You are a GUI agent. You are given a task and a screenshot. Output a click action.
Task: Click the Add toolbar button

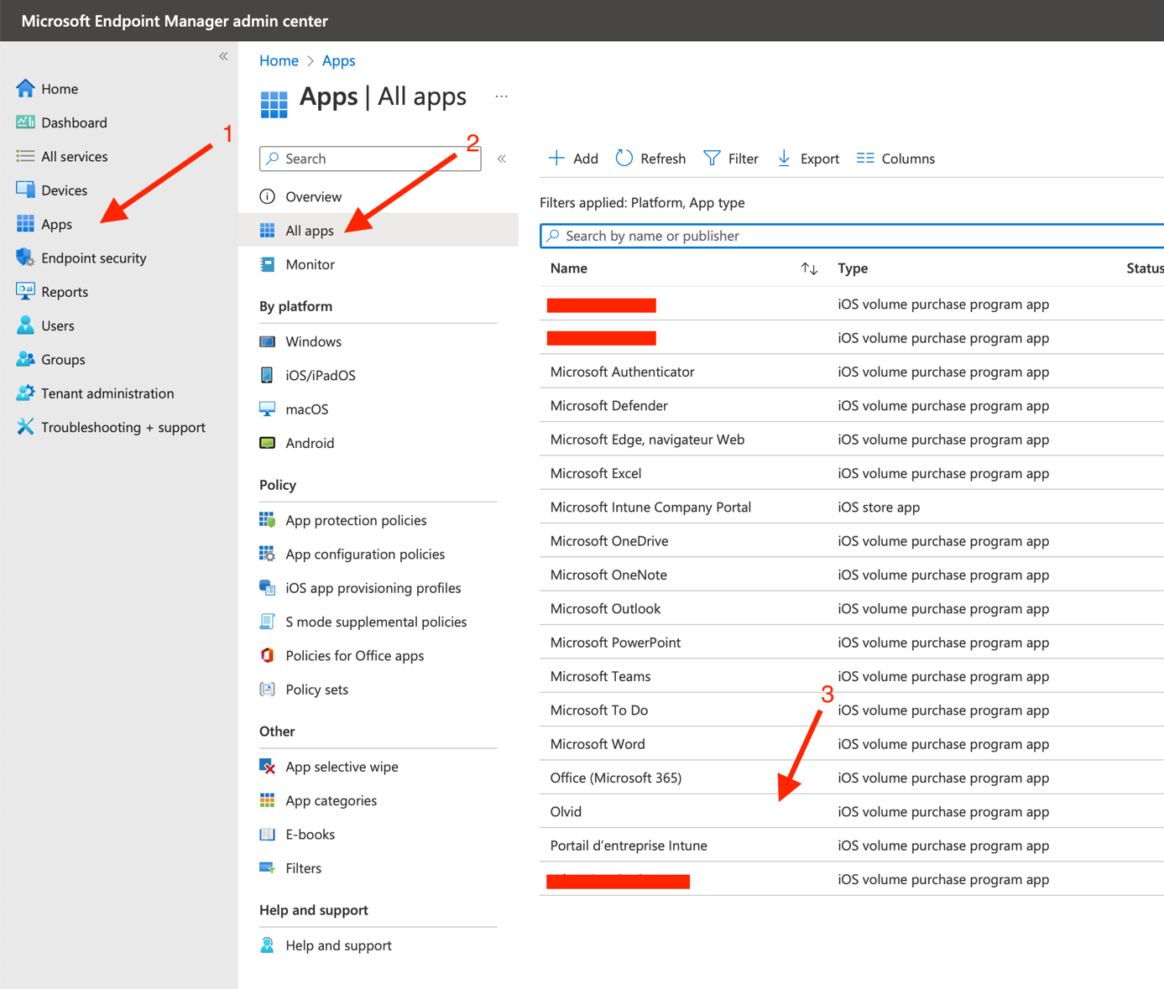point(573,159)
